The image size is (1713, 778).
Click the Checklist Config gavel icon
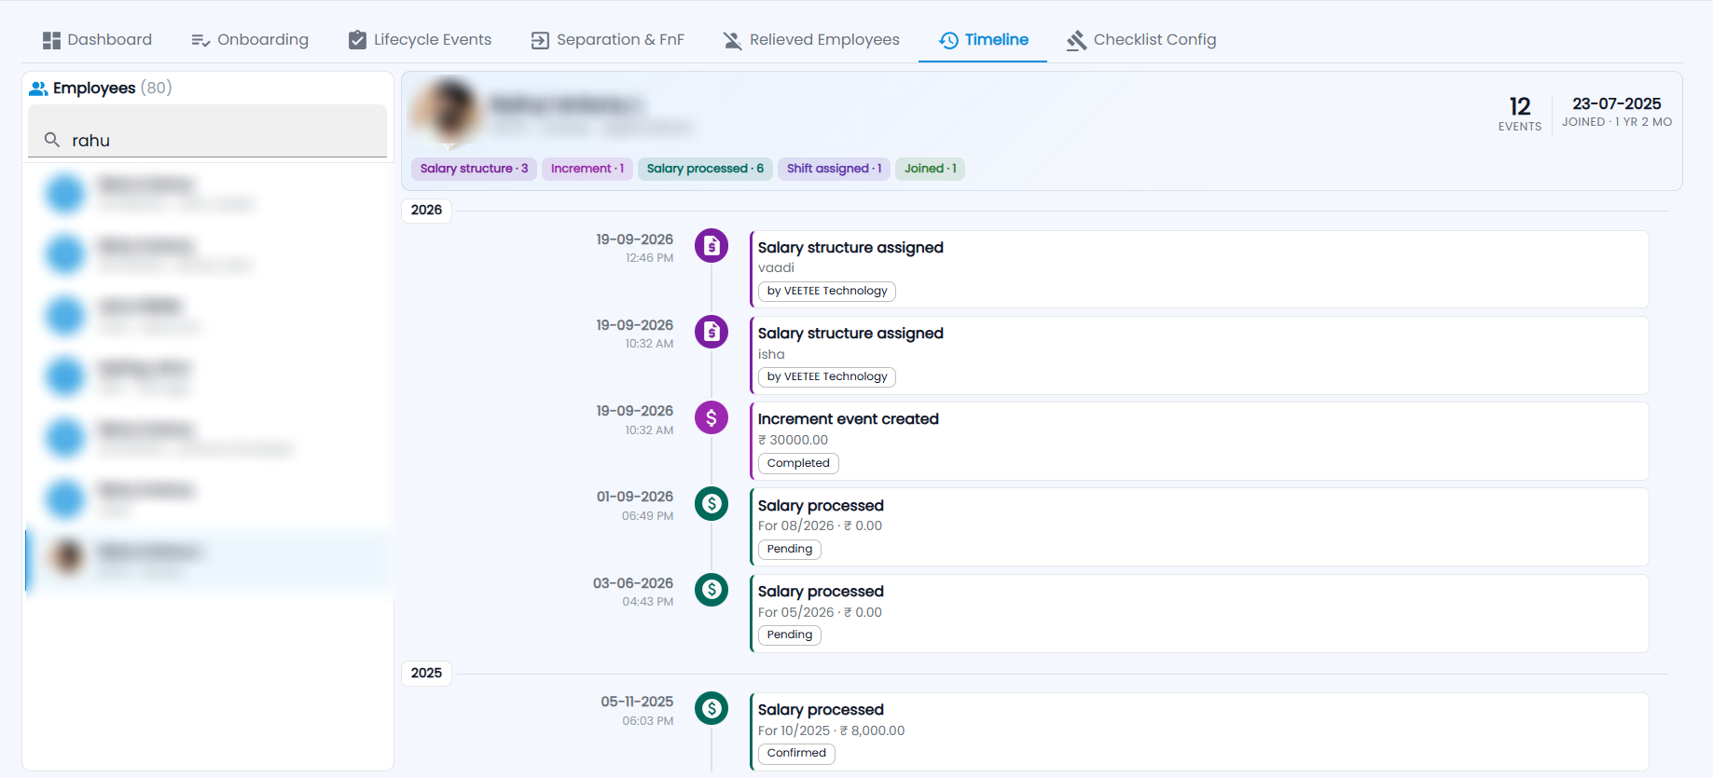tap(1077, 40)
